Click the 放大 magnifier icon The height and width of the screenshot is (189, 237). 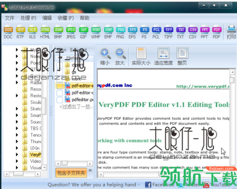click(x=120, y=57)
